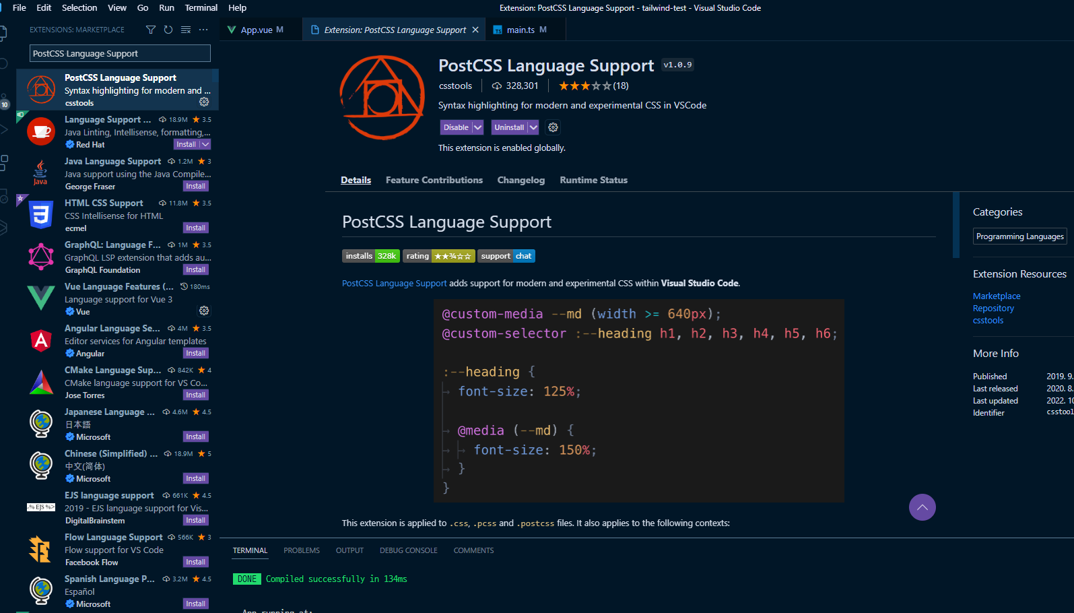This screenshot has width=1074, height=613.
Task: Click the support chat badge
Action: tap(506, 256)
